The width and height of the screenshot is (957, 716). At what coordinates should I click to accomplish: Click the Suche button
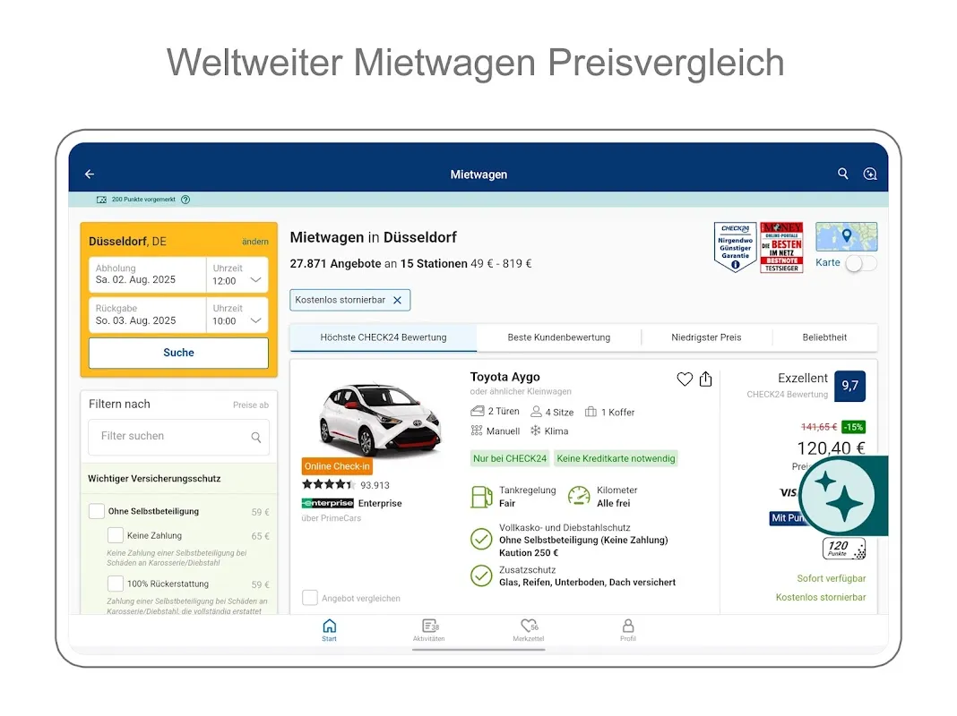point(179,353)
